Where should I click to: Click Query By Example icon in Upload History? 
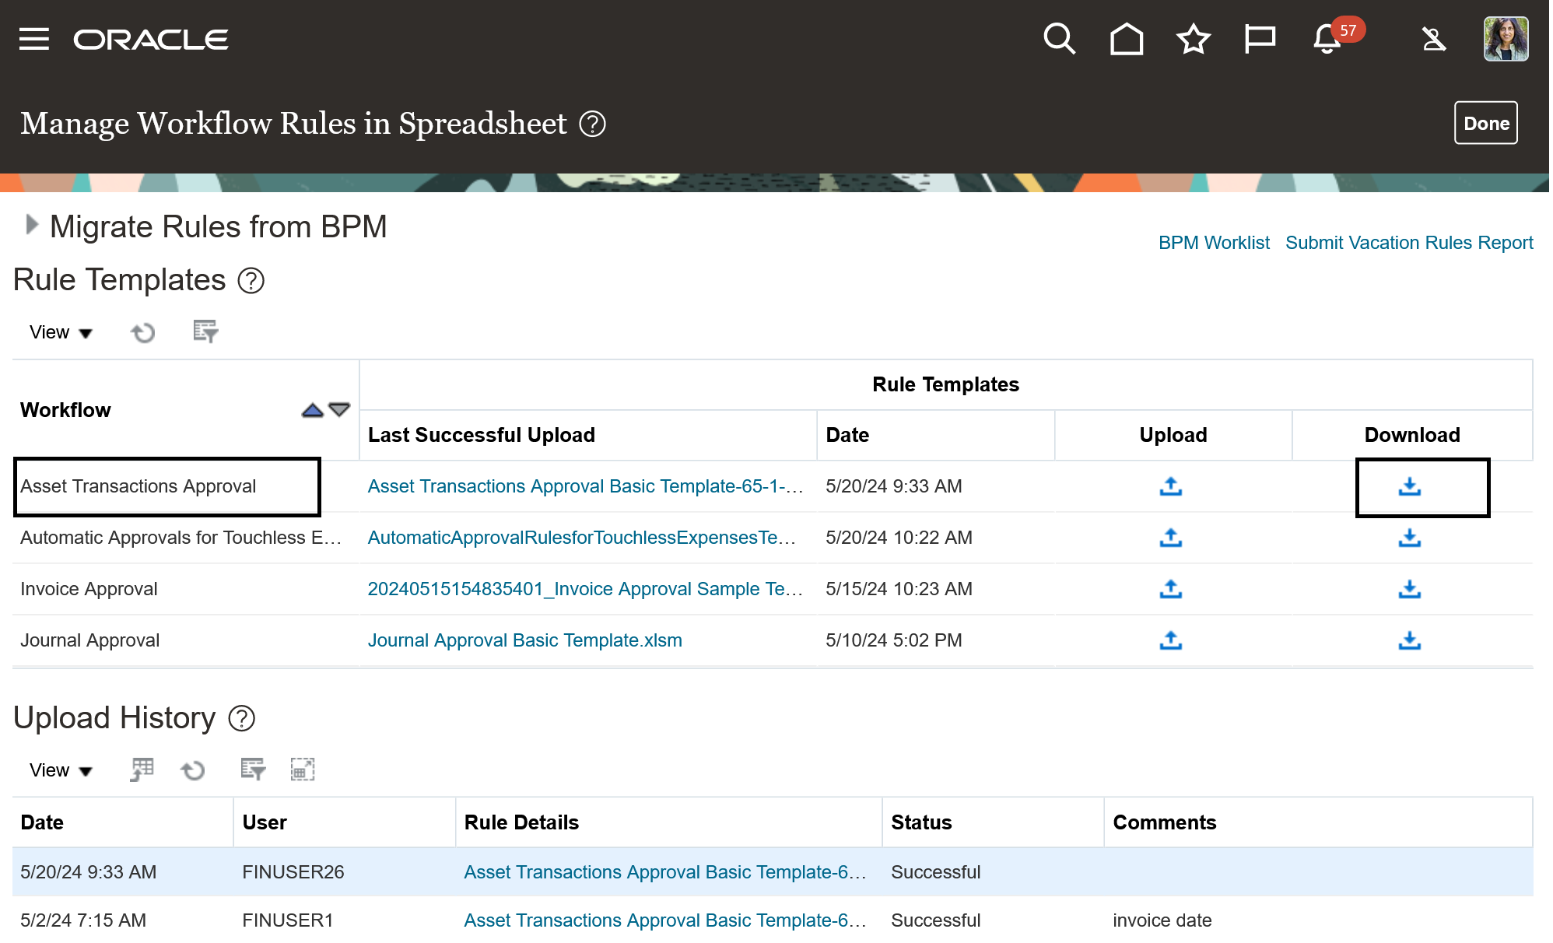click(253, 769)
